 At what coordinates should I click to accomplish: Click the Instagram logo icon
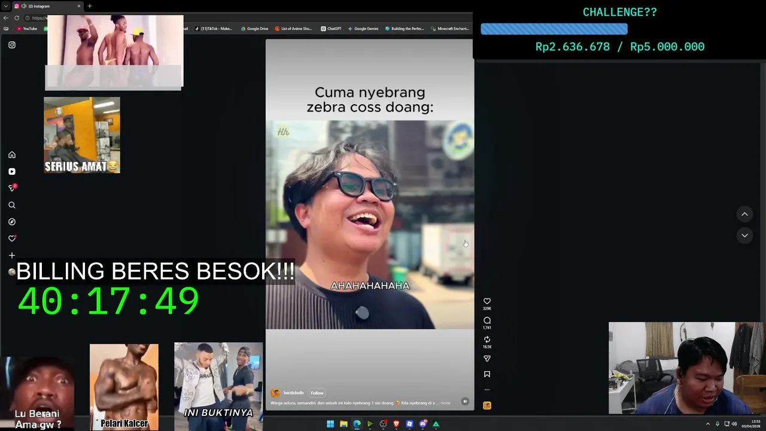(12, 45)
